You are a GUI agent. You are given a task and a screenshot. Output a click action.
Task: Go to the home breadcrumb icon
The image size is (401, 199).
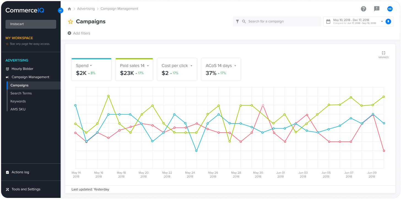pyautogui.click(x=69, y=9)
